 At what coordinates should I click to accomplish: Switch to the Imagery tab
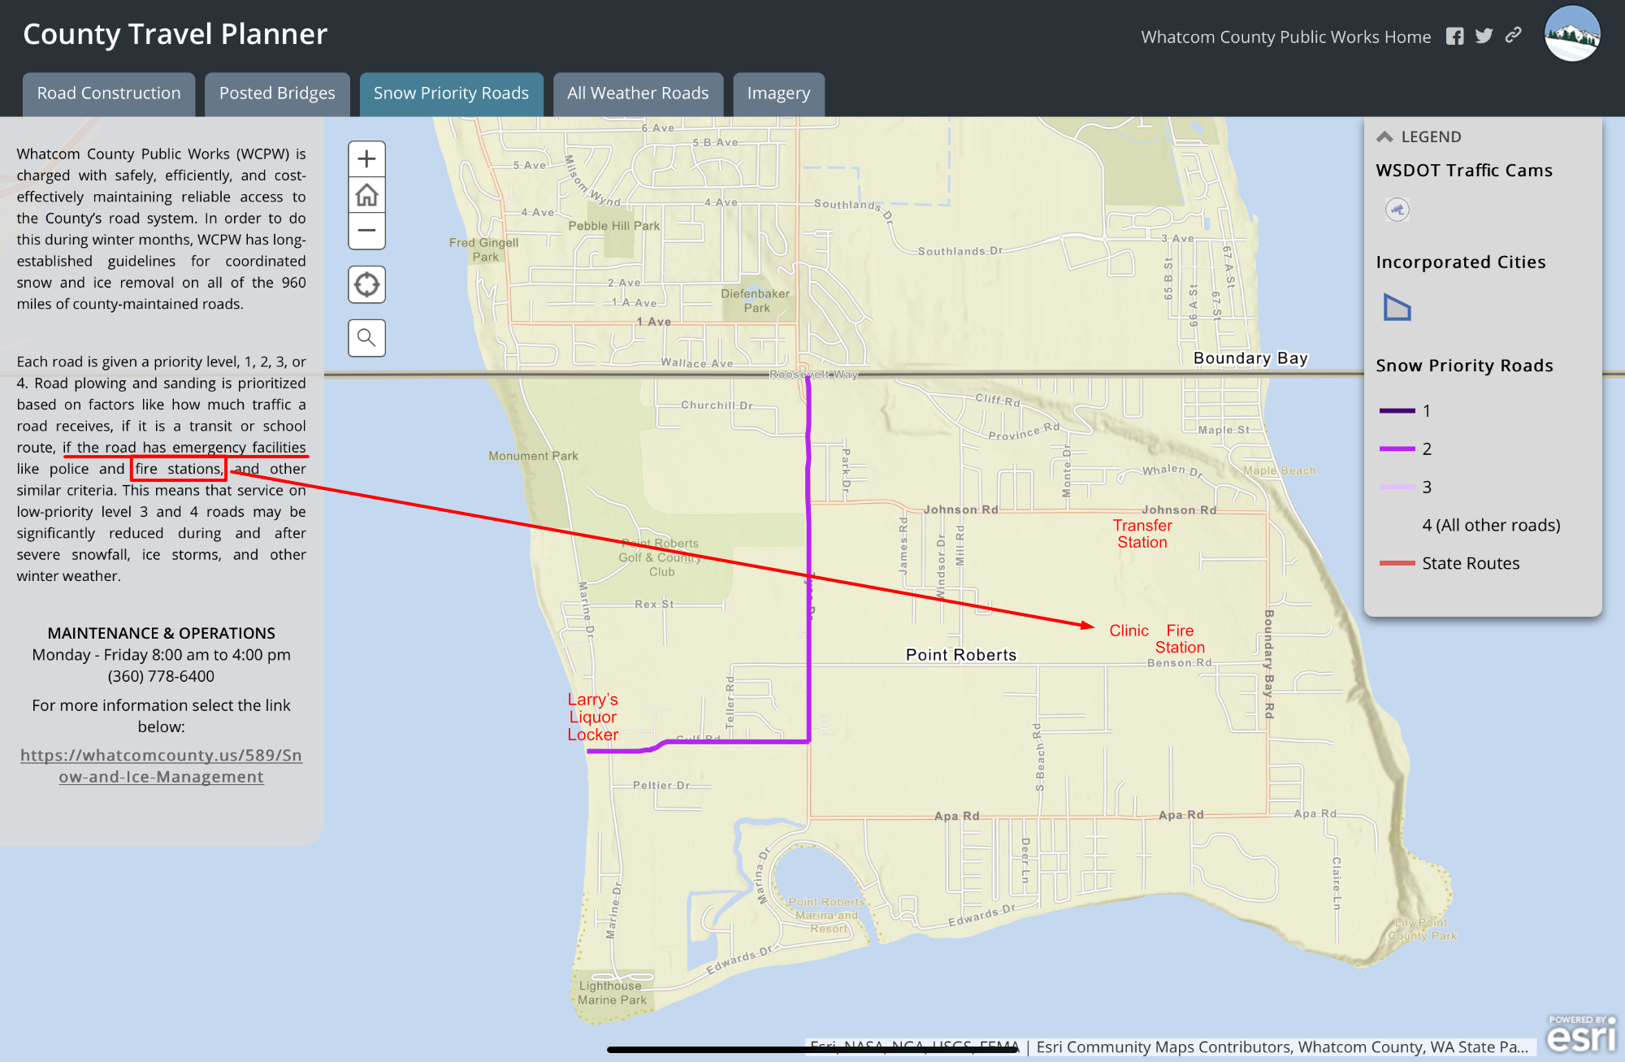(778, 93)
